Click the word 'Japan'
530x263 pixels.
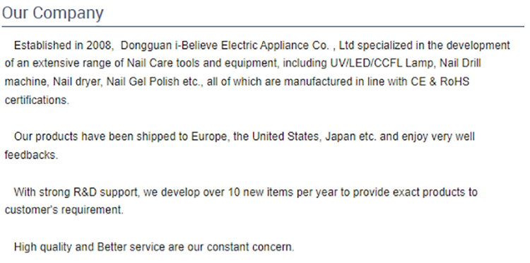(341, 136)
